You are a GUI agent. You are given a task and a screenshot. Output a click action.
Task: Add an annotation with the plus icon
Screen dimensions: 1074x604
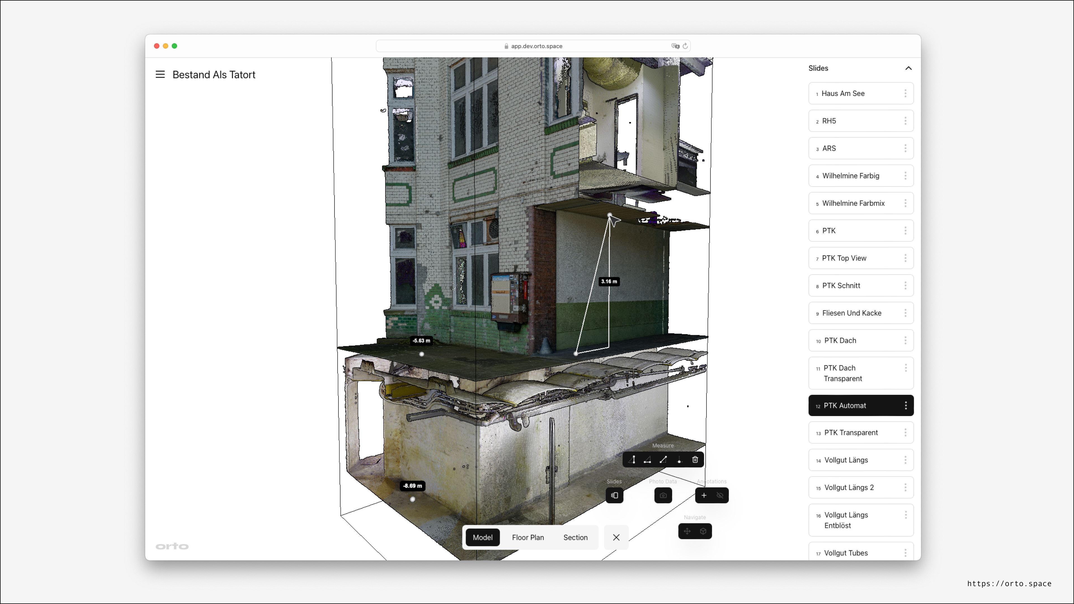tap(704, 496)
